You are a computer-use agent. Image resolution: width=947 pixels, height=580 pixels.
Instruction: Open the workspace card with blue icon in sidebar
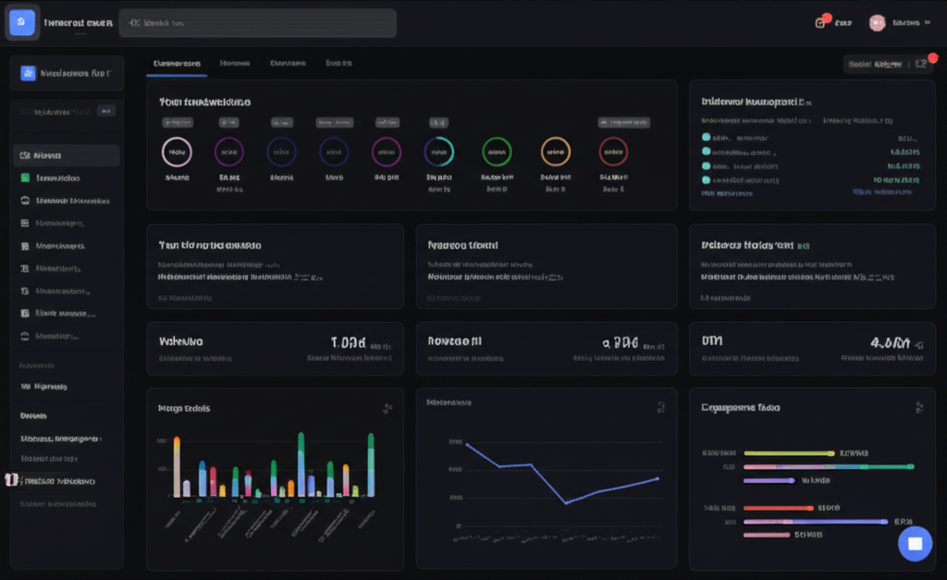point(67,73)
